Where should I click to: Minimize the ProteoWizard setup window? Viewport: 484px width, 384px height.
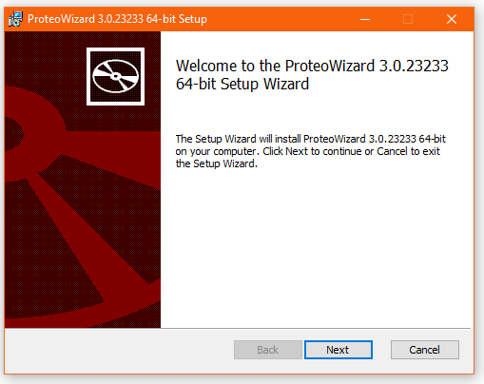coord(365,19)
